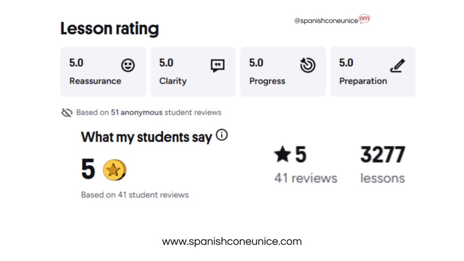Click the '41 reviews' text
The height and width of the screenshot is (261, 464).
pyautogui.click(x=305, y=178)
